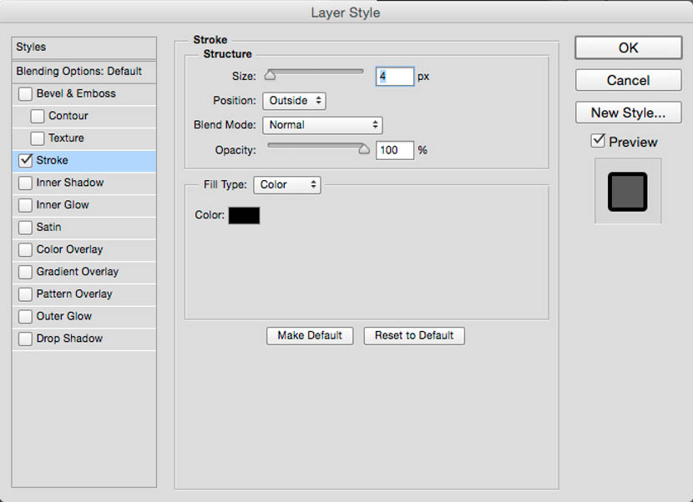The image size is (693, 502).
Task: Click the Opacity slider handle
Action: point(363,149)
